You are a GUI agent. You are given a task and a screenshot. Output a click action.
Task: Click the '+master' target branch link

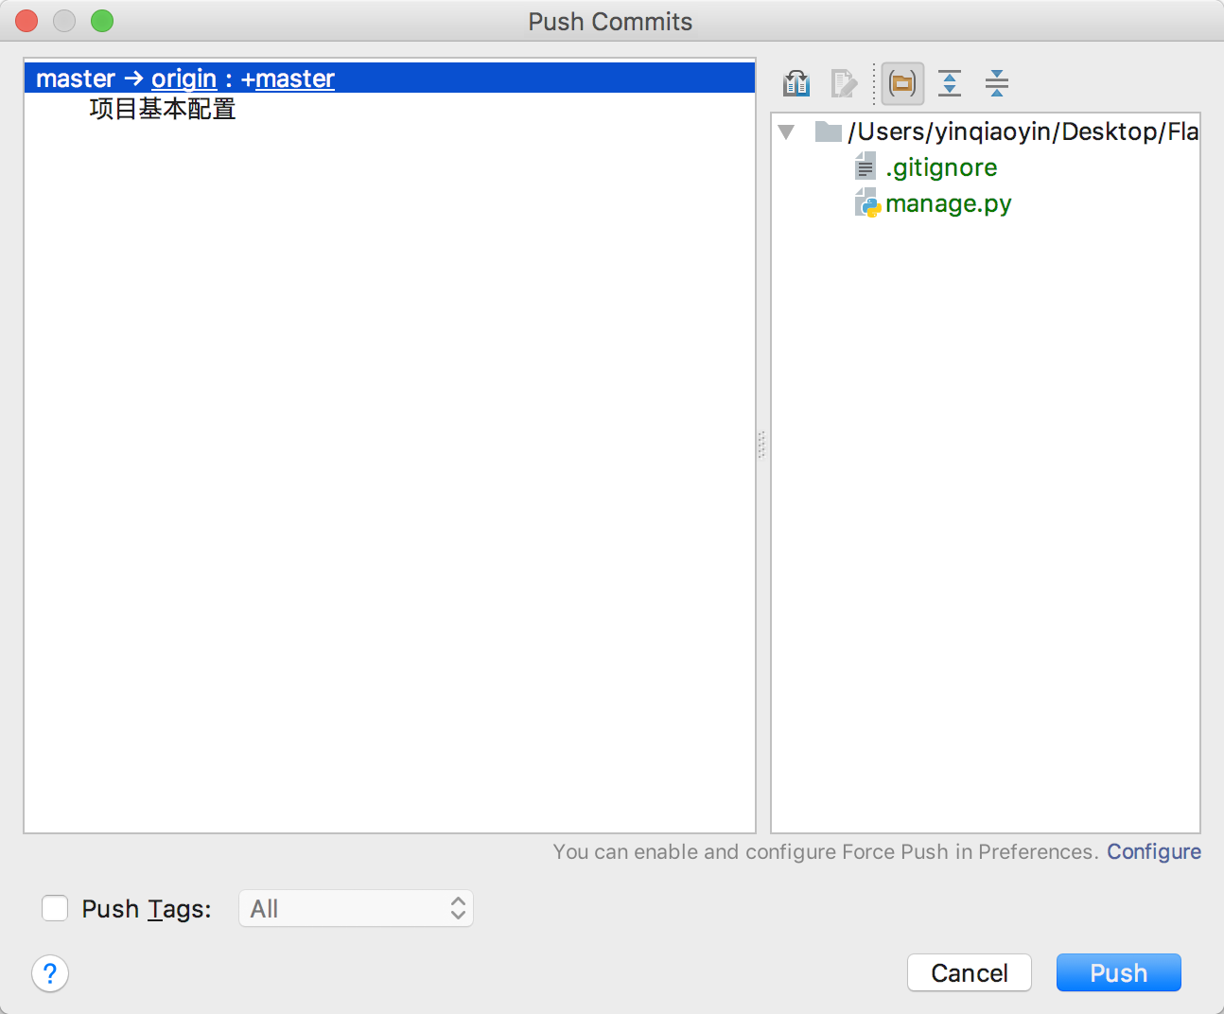pyautogui.click(x=288, y=79)
